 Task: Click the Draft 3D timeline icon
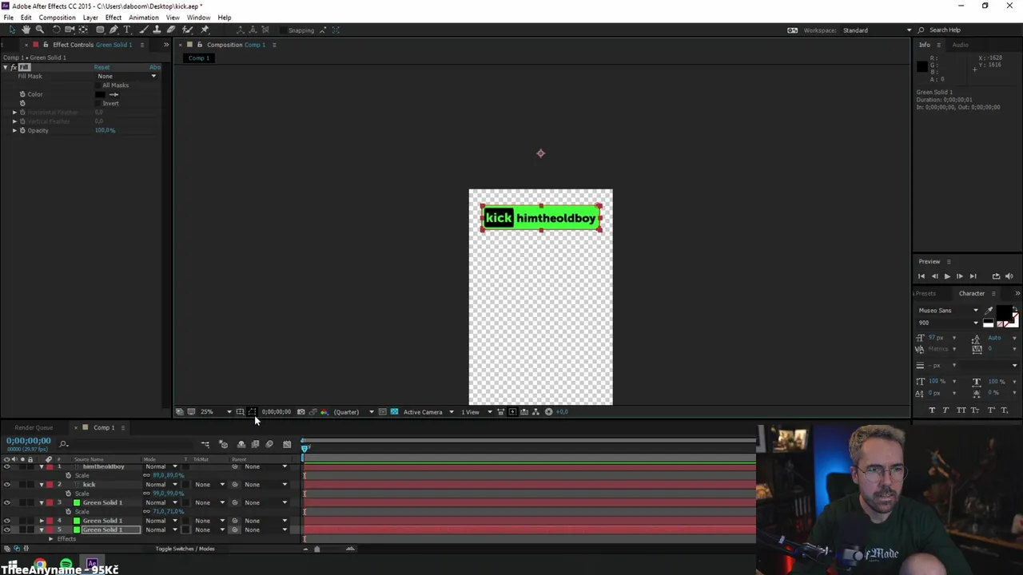(x=223, y=444)
